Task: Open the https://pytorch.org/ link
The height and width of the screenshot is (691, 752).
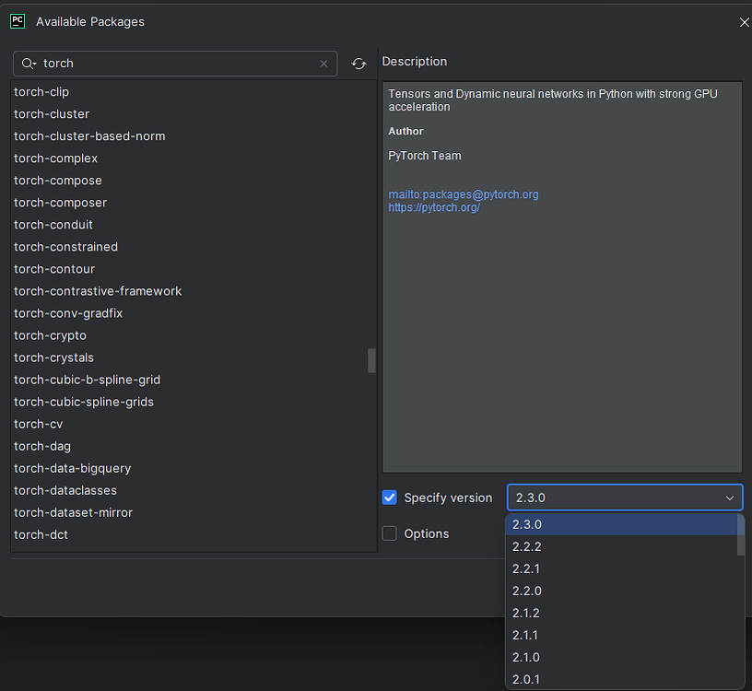Action: (x=434, y=207)
